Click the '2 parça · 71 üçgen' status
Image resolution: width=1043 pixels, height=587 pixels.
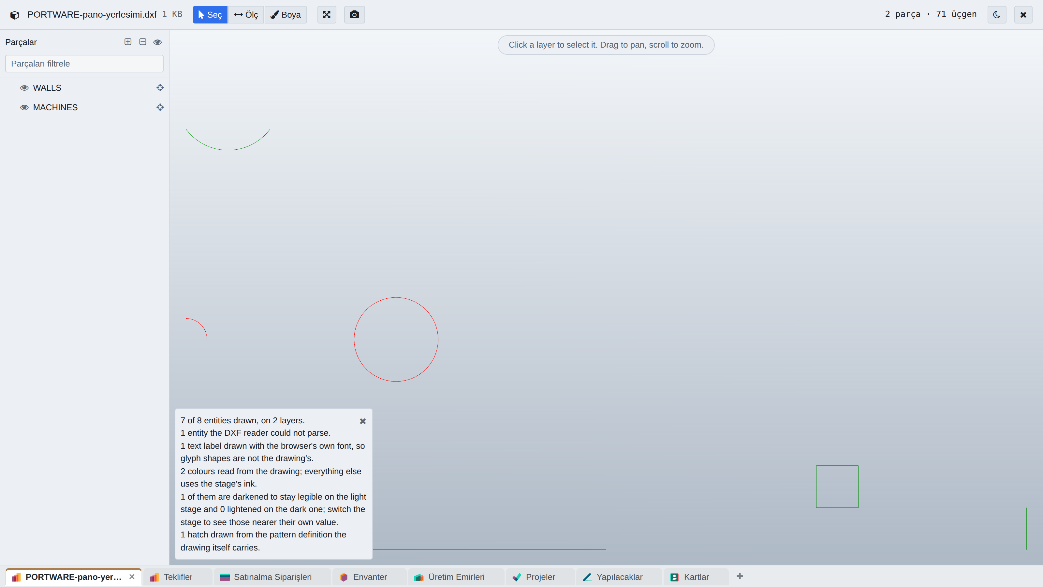[931, 14]
